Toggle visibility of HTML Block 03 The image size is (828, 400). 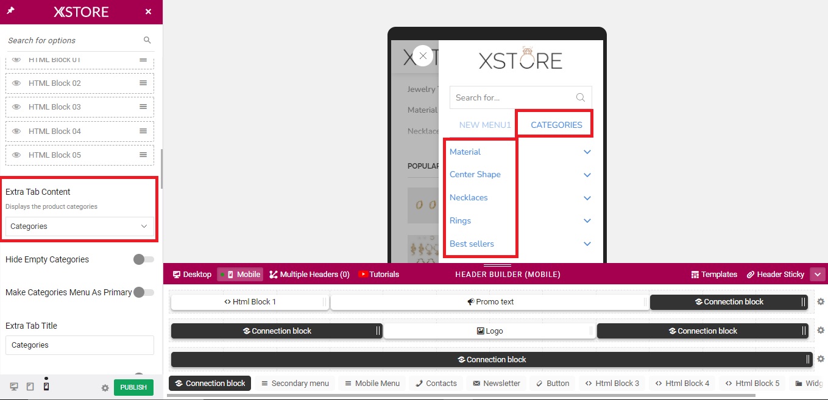click(16, 107)
